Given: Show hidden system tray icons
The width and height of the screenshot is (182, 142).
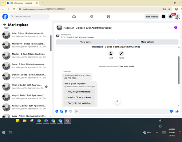Looking at the screenshot, I should coord(157,133).
